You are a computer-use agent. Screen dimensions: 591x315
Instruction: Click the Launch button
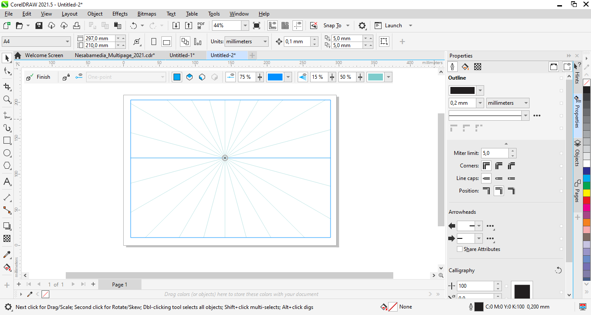pos(393,26)
